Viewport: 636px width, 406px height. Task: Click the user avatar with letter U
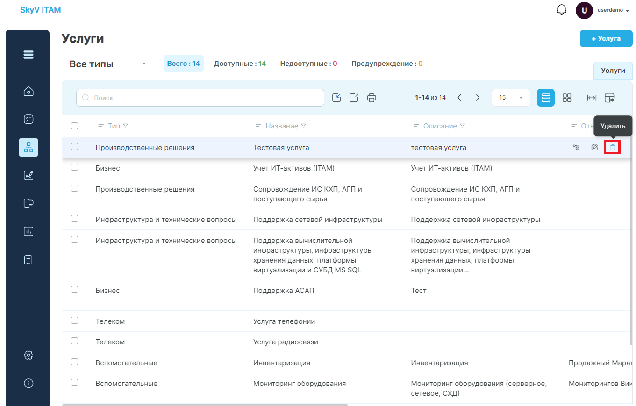(x=584, y=10)
